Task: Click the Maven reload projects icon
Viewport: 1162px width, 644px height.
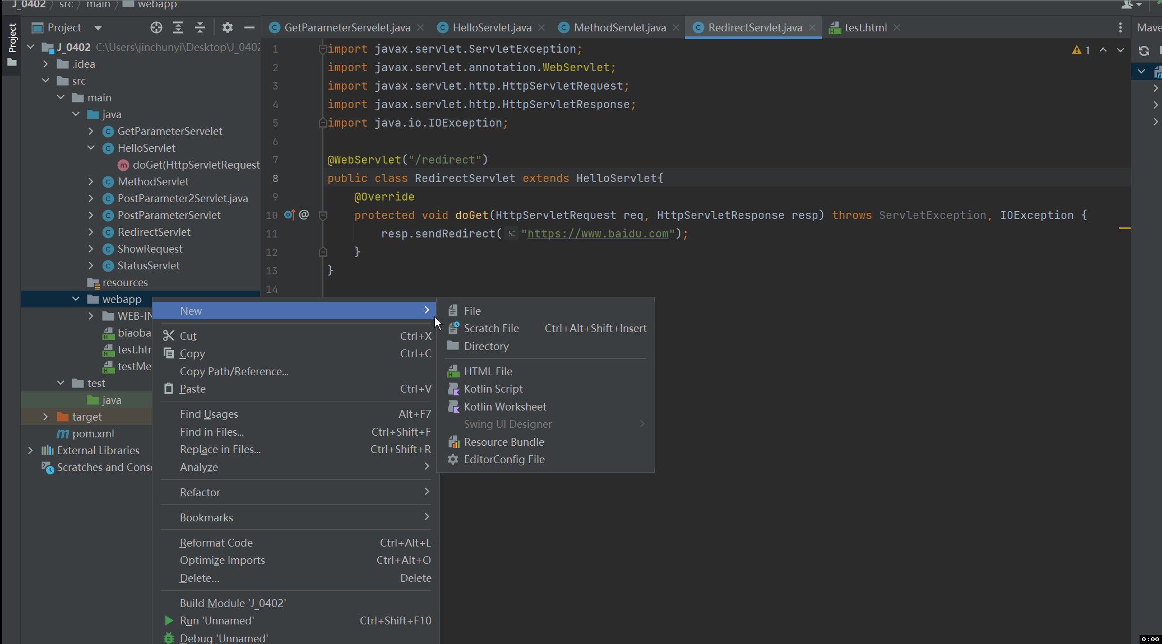Action: (1144, 51)
